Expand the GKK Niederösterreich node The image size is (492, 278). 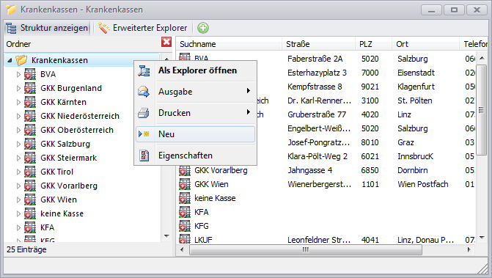tap(18, 116)
